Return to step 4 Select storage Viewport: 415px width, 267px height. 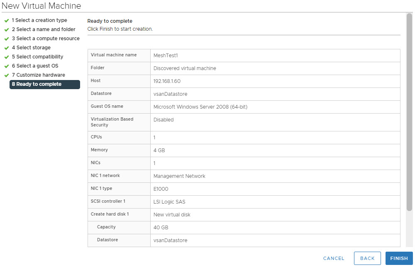(31, 48)
